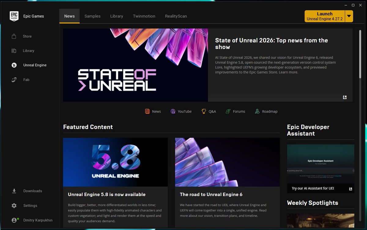367x230 pixels.
Task: Open the Q&A link label
Action: click(x=212, y=111)
